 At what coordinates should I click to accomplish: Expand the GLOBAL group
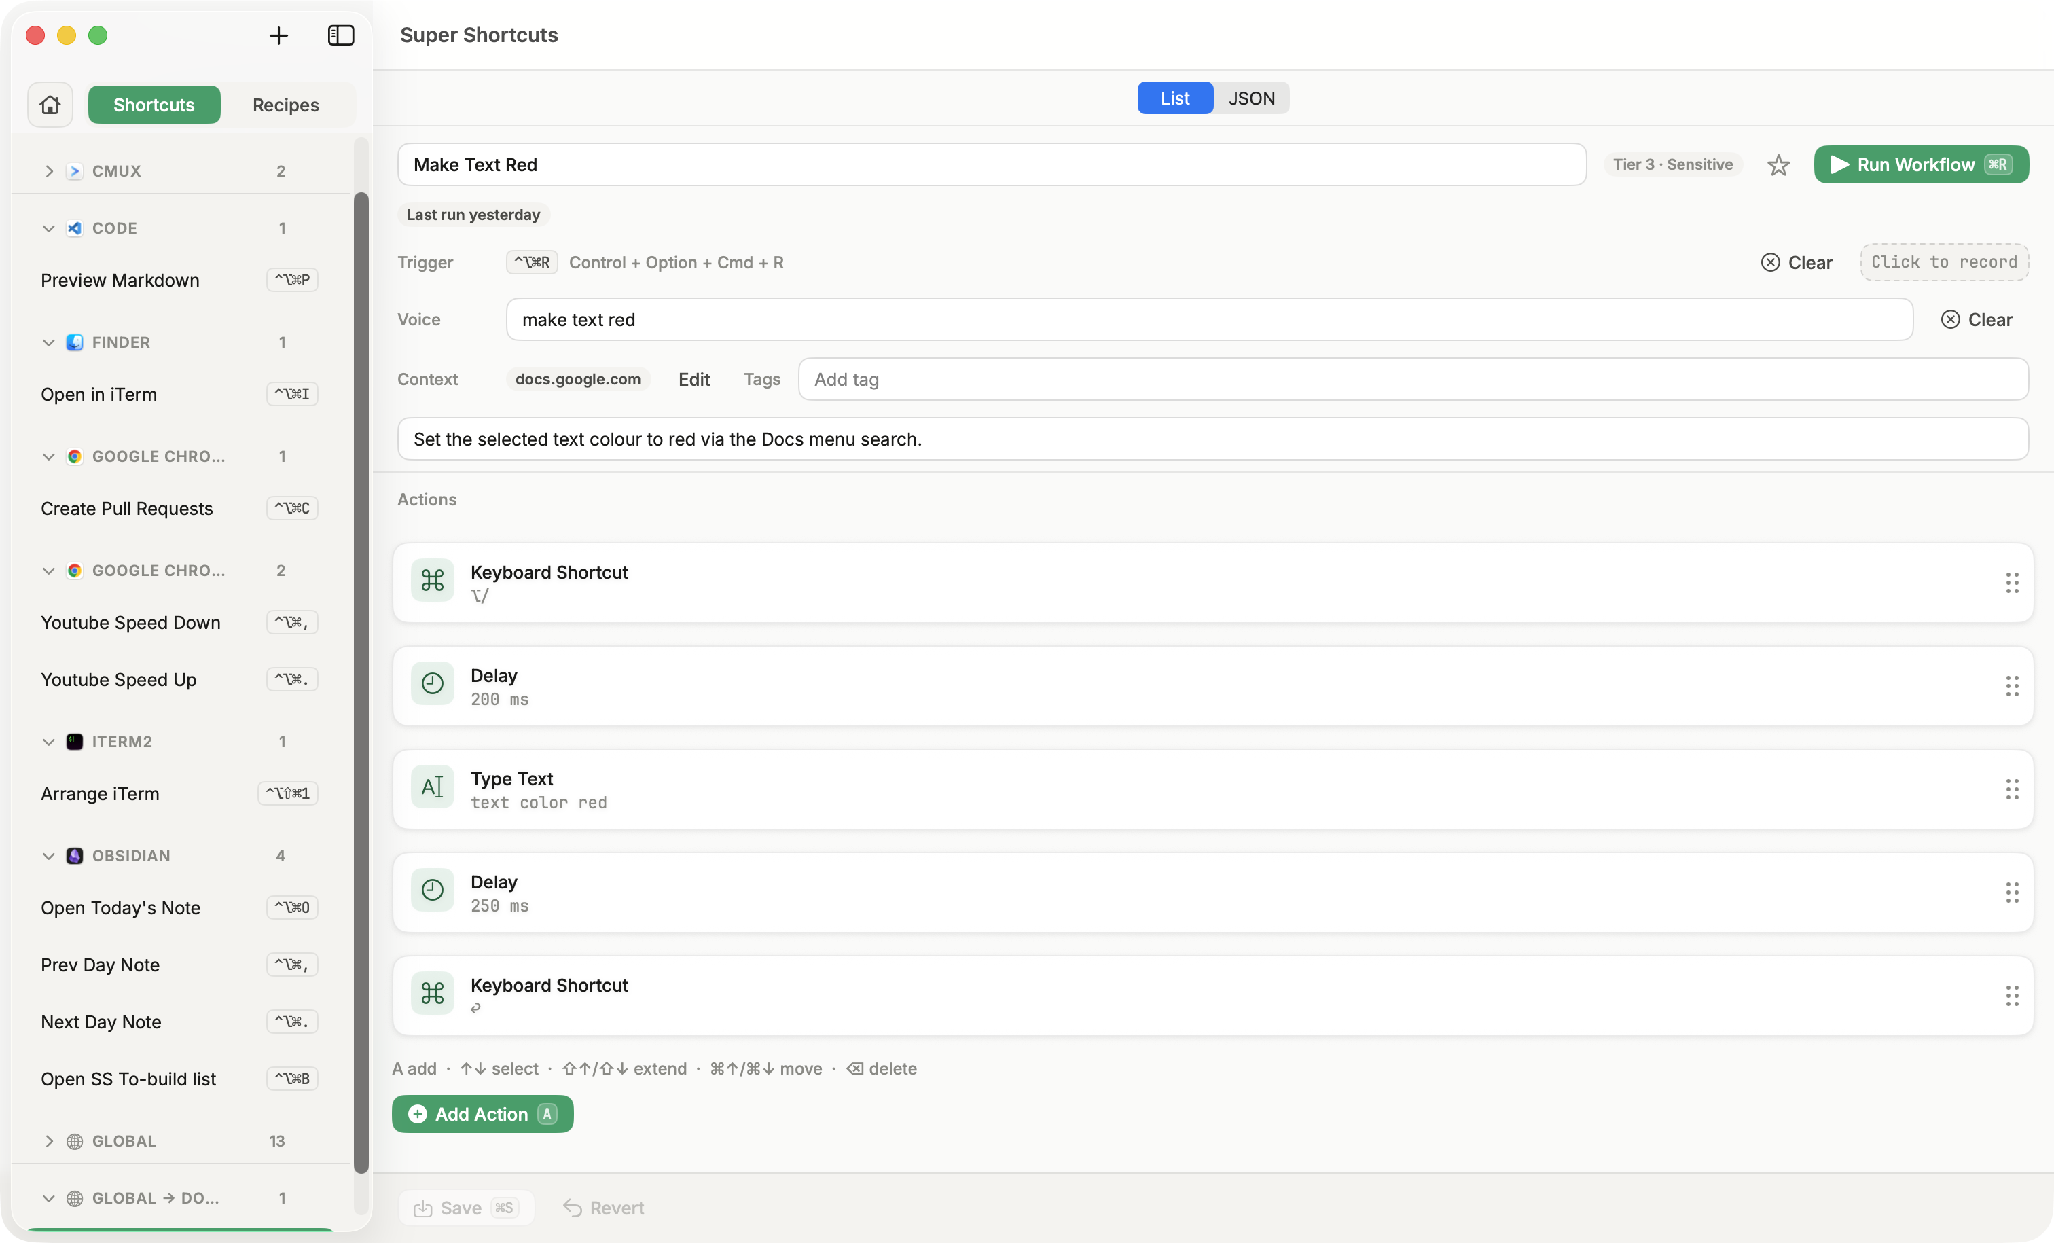(48, 1141)
